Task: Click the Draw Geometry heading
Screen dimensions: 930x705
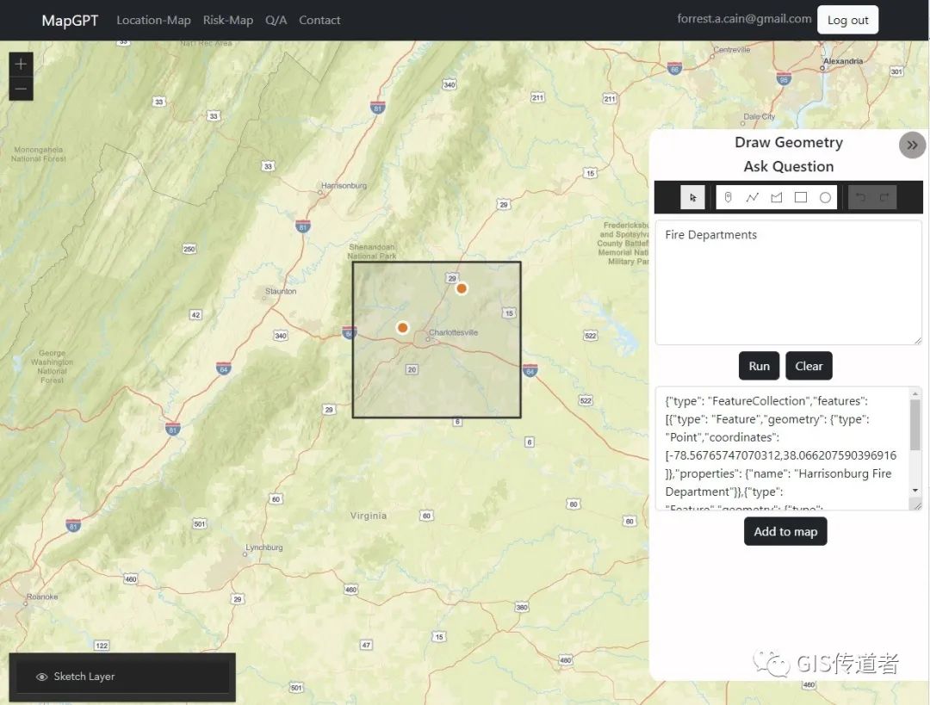Action: [788, 142]
